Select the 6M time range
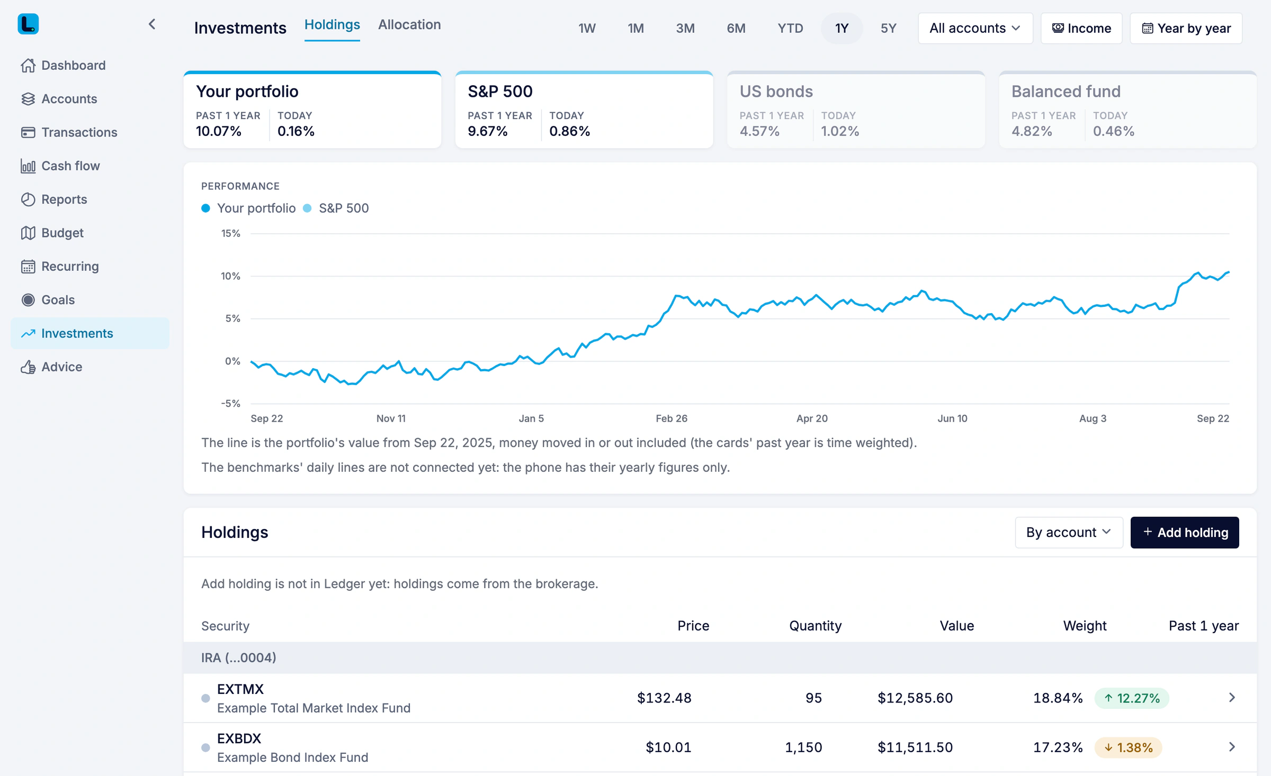This screenshot has width=1271, height=776. pos(736,28)
